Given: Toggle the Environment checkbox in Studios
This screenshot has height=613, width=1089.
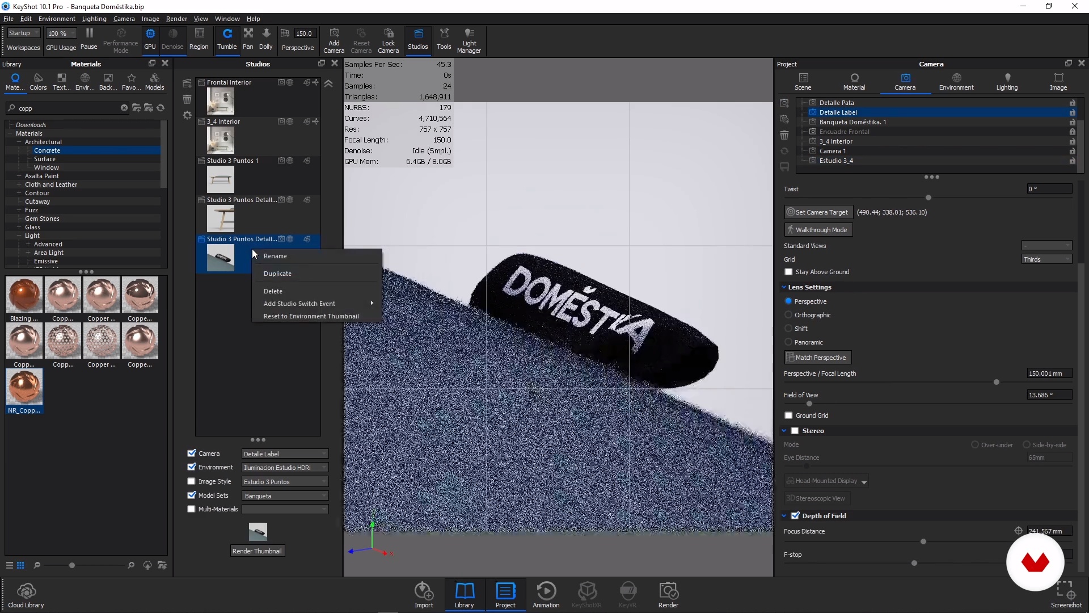Looking at the screenshot, I should pos(192,467).
